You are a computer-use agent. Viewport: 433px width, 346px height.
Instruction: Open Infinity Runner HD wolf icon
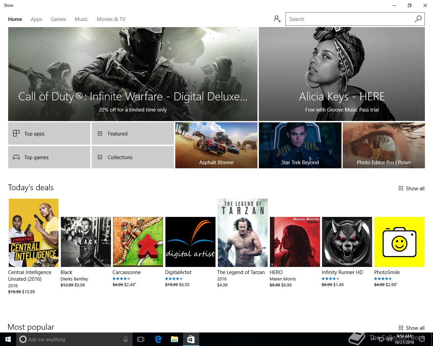point(347,242)
